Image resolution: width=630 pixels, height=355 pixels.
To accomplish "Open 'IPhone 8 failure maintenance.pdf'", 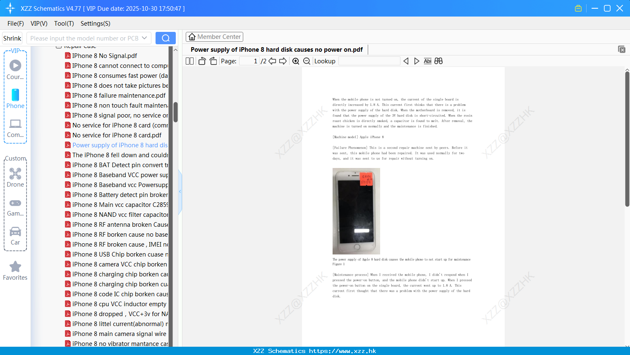I will point(115,96).
